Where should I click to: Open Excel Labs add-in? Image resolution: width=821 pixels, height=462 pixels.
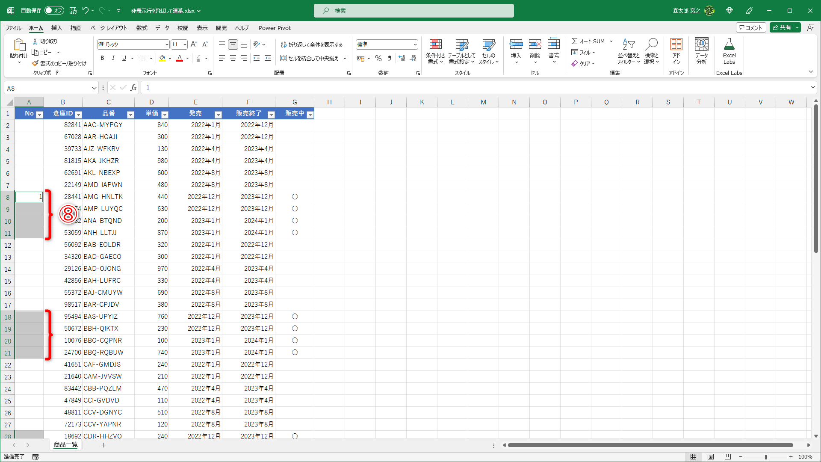coord(729,51)
